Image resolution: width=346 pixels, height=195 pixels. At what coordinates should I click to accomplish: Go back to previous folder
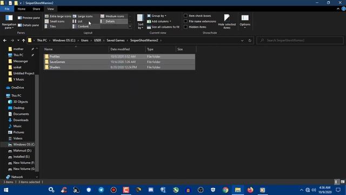[5, 41]
